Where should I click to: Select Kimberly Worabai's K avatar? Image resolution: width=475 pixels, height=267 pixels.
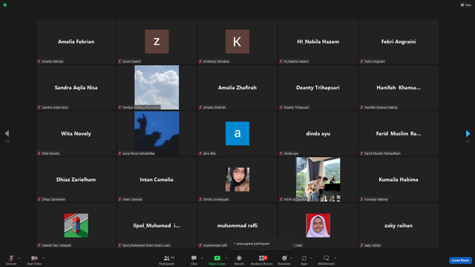click(x=237, y=42)
